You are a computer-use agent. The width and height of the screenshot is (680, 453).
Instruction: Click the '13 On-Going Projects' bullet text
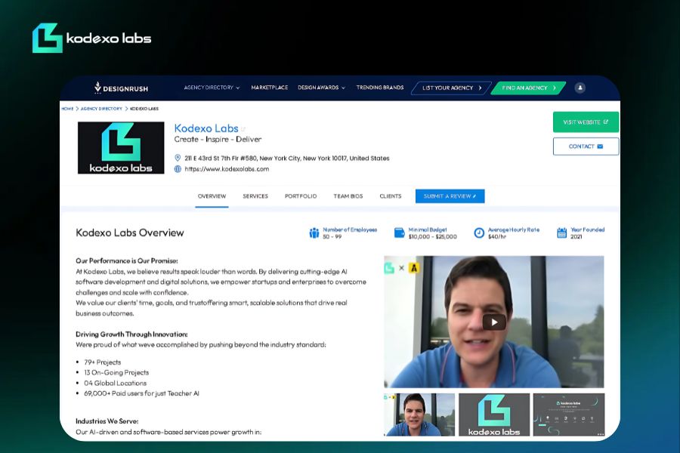click(116, 372)
